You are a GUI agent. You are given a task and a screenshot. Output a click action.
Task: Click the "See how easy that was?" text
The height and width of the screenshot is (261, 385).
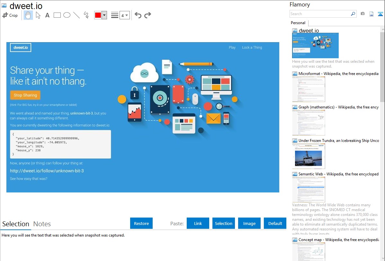pos(29,179)
